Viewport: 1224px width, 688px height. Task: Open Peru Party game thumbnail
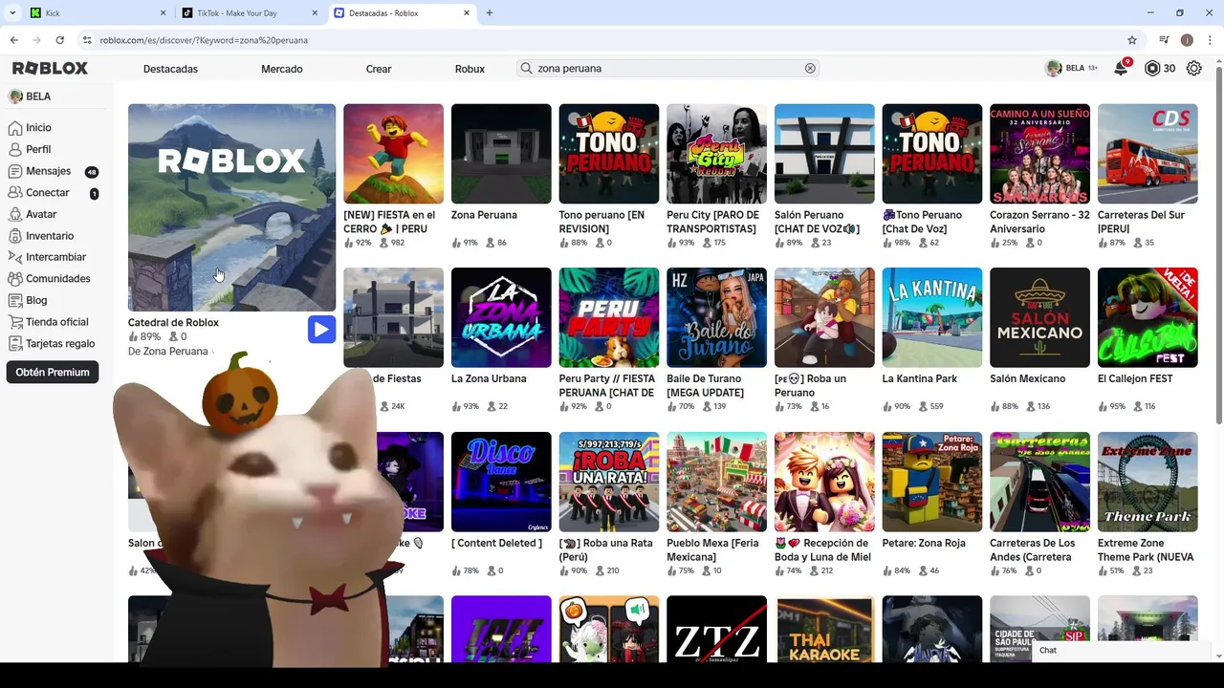click(609, 317)
